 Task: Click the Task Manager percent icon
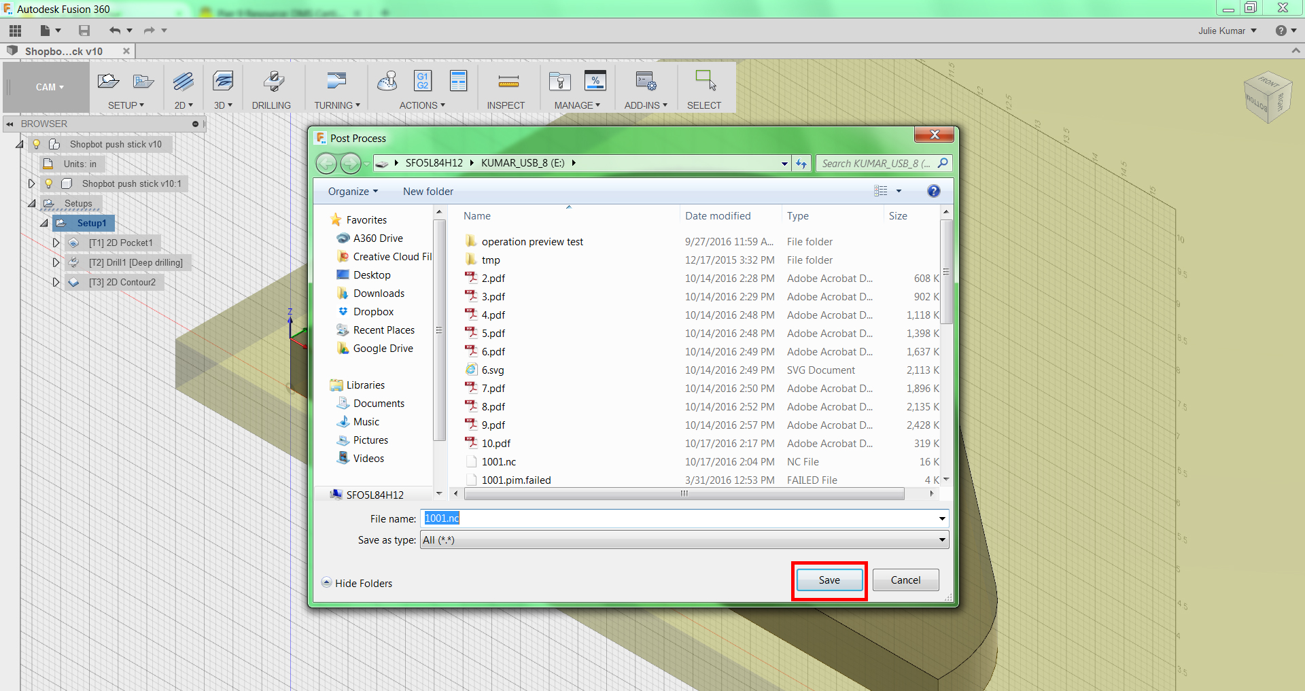595,81
